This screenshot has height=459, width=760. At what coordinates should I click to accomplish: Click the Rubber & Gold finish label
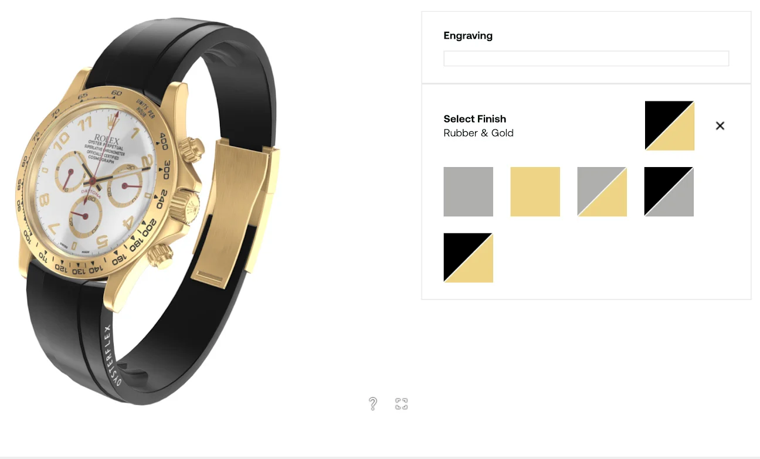[479, 133]
